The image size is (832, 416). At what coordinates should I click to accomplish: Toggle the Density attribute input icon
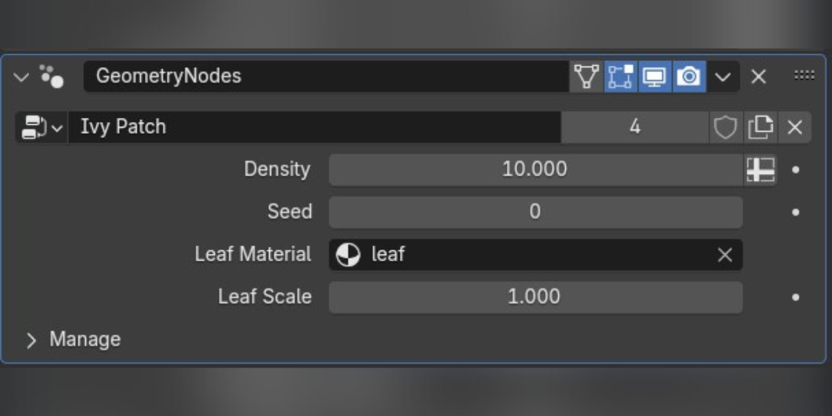[760, 169]
